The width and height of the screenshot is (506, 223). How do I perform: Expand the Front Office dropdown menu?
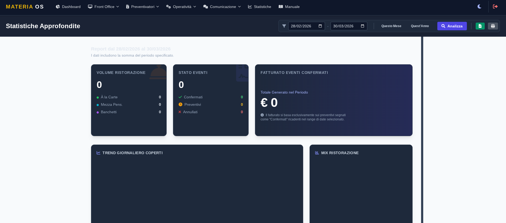(x=104, y=7)
